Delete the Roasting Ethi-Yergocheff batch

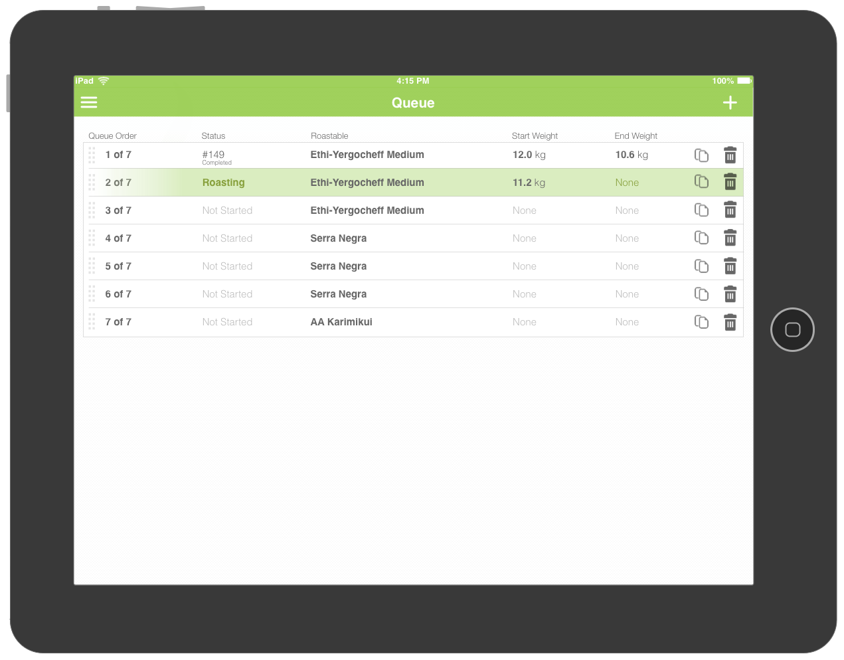tap(730, 182)
